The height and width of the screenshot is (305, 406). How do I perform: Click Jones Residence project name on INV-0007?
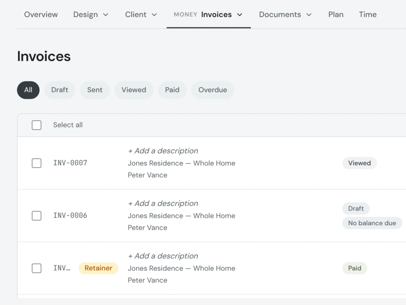(x=182, y=163)
